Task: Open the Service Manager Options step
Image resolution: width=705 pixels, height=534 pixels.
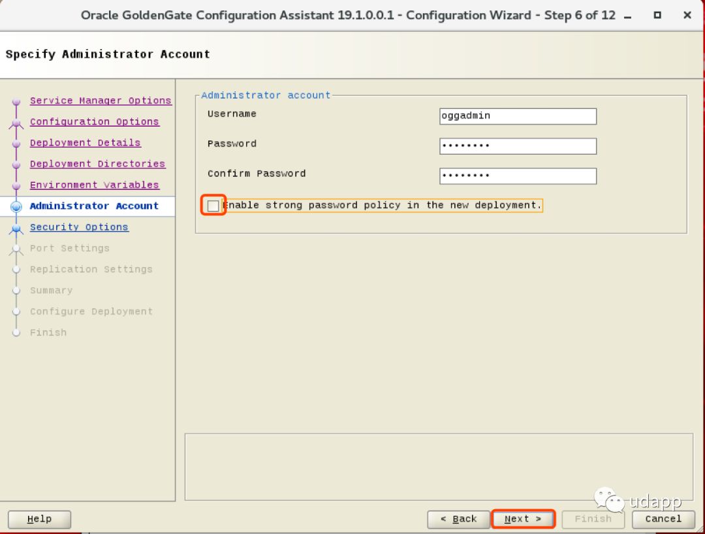Action: 101,101
